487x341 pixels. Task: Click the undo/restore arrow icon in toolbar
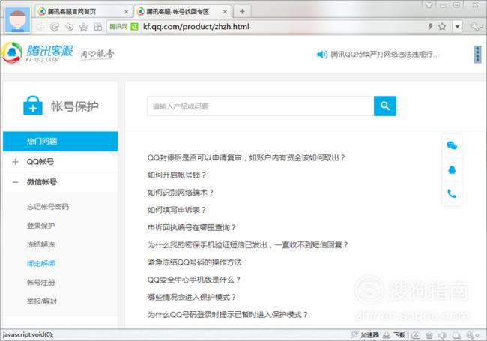69,27
